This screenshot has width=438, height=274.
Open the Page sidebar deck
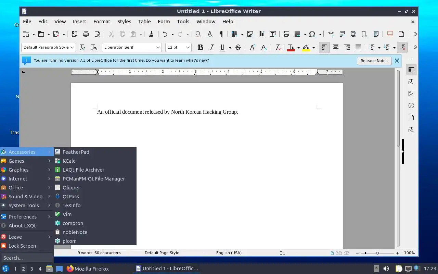click(411, 118)
